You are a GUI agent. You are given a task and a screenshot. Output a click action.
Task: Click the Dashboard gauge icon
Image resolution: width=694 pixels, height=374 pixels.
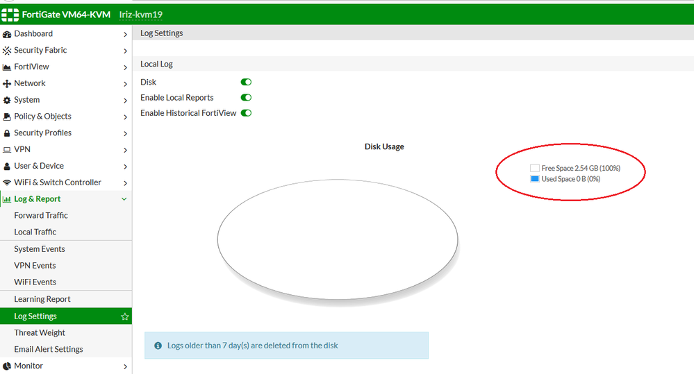coord(7,34)
